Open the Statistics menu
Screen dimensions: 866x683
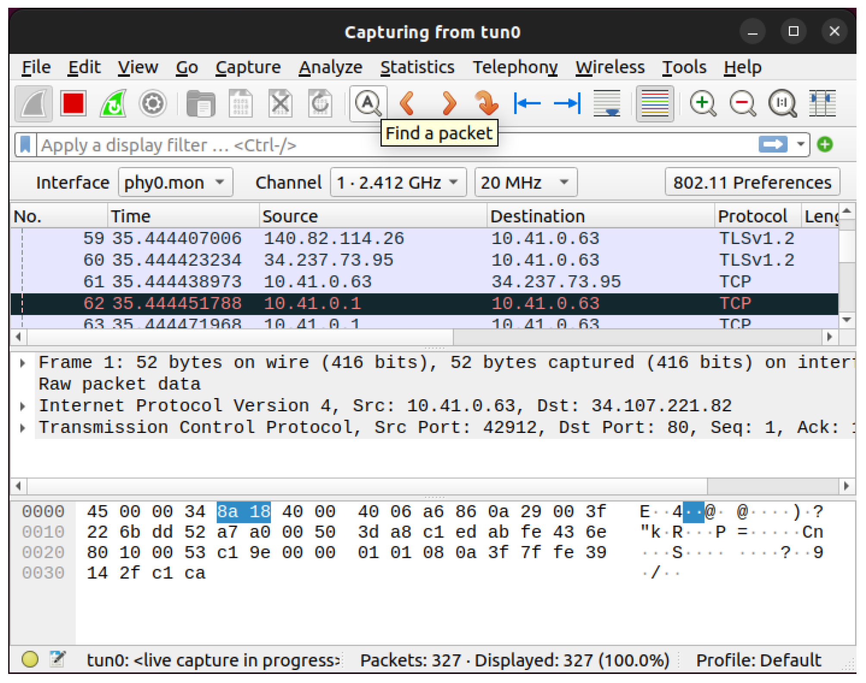coord(417,67)
